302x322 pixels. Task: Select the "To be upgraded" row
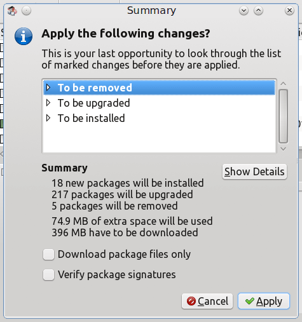(x=159, y=103)
